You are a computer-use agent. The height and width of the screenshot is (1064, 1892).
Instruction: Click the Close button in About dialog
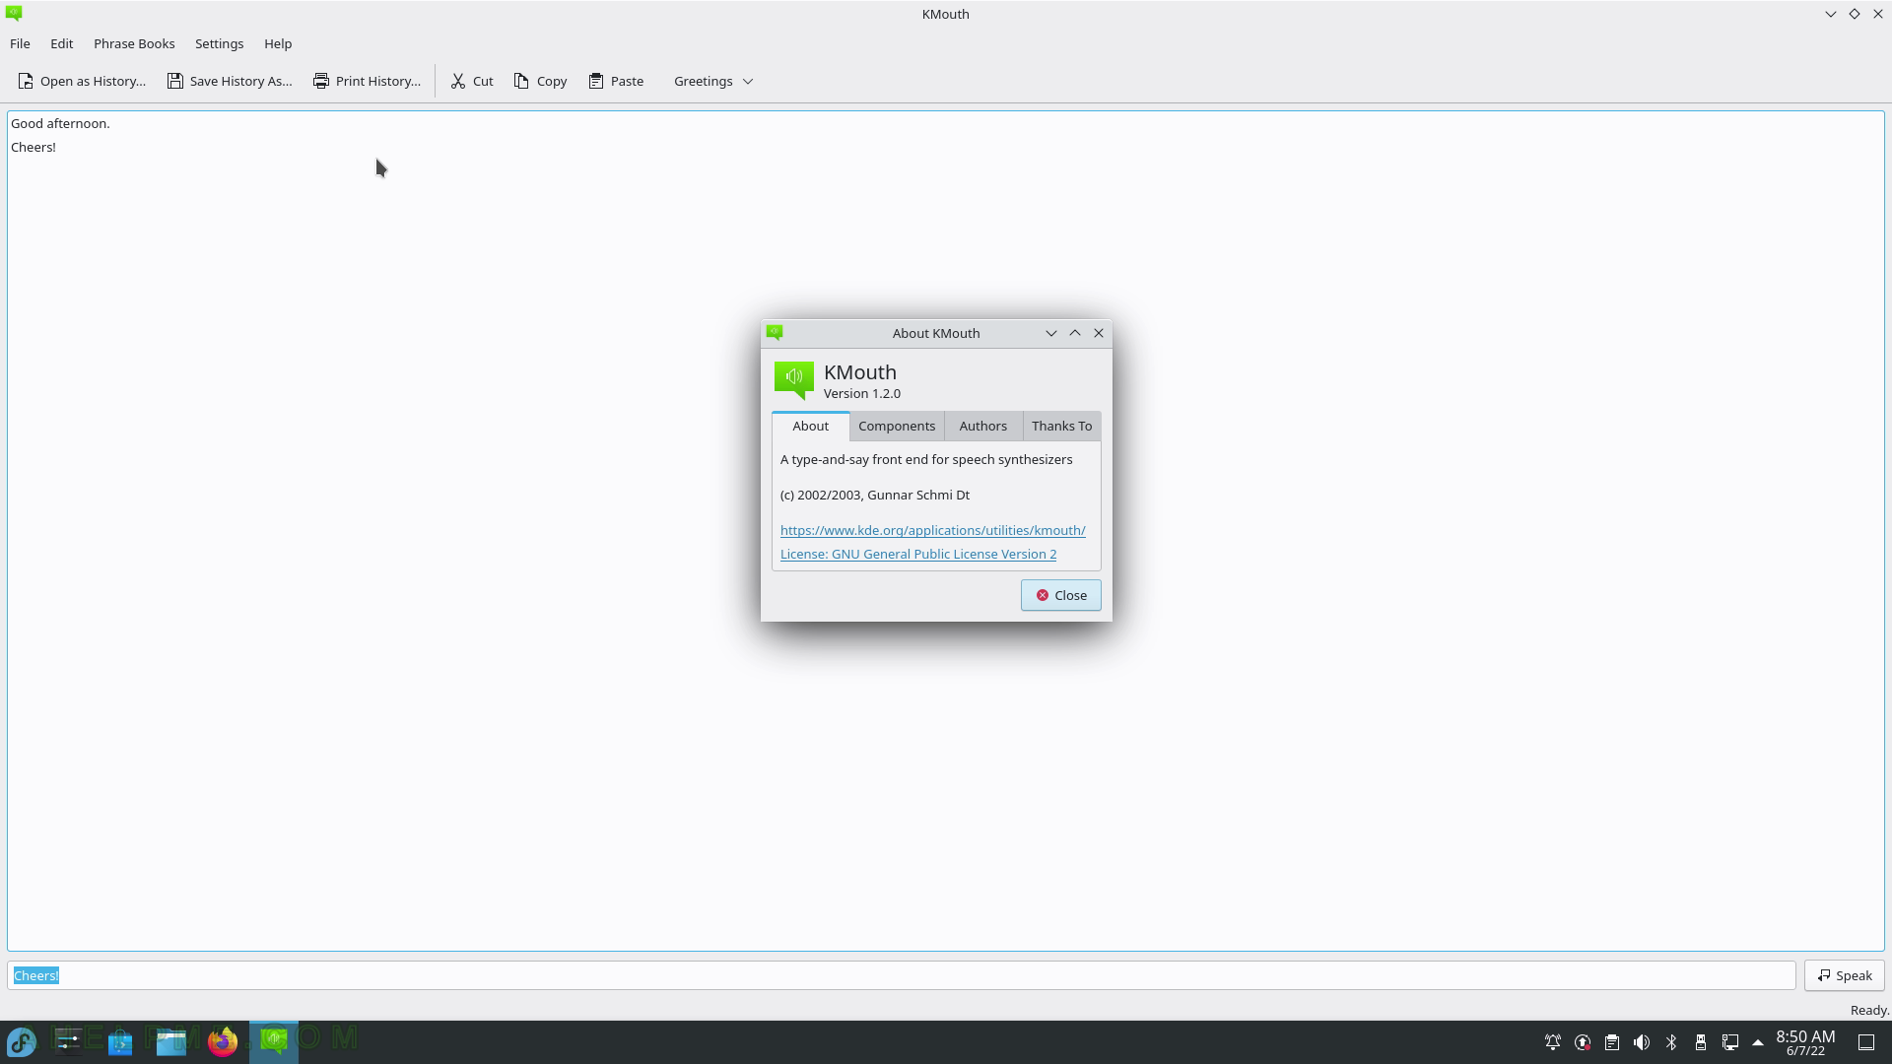[x=1060, y=595]
